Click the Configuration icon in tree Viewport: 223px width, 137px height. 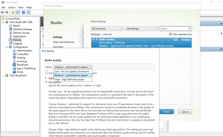tap(10, 47)
